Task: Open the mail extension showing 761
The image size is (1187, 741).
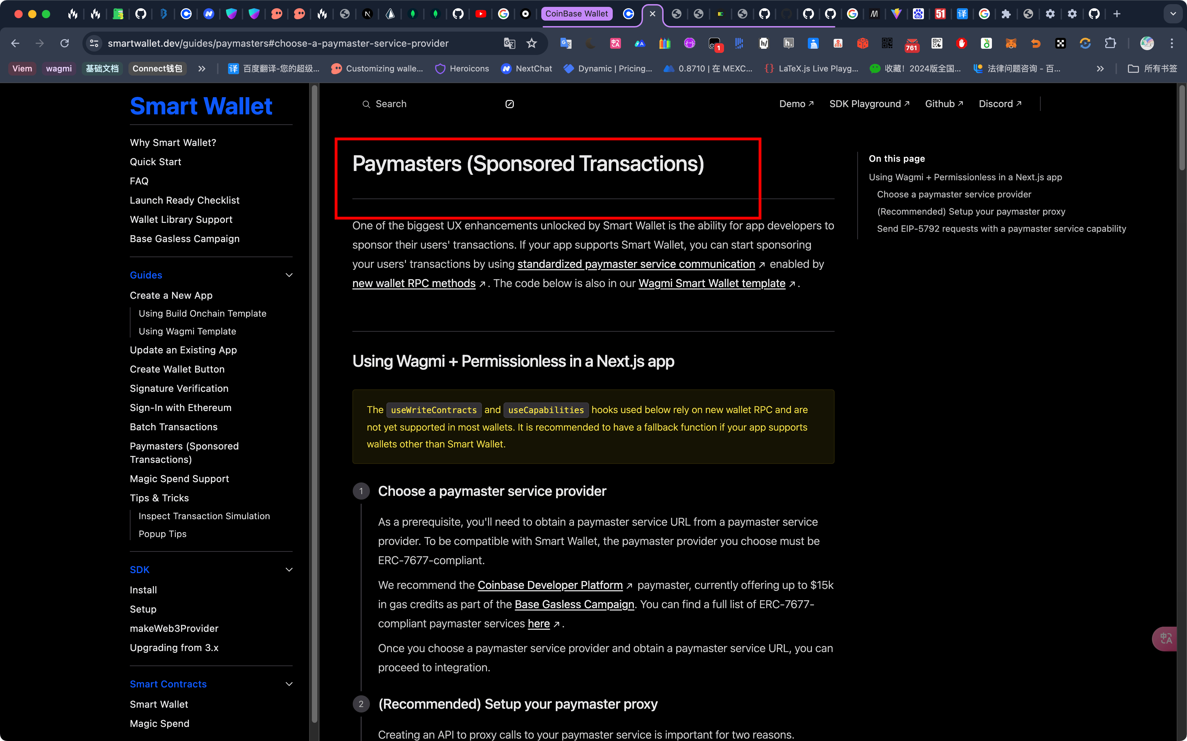Action: click(x=912, y=45)
